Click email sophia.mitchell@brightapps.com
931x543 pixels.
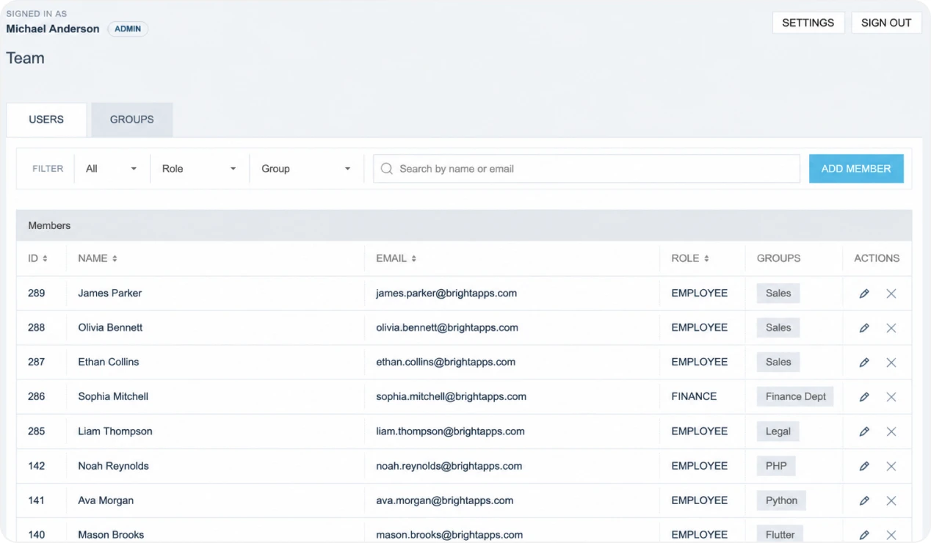(x=451, y=396)
